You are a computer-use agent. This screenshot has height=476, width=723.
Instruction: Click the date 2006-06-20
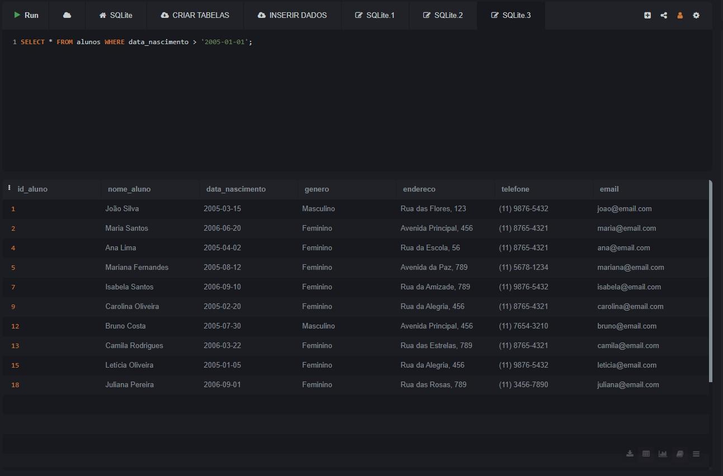point(222,228)
